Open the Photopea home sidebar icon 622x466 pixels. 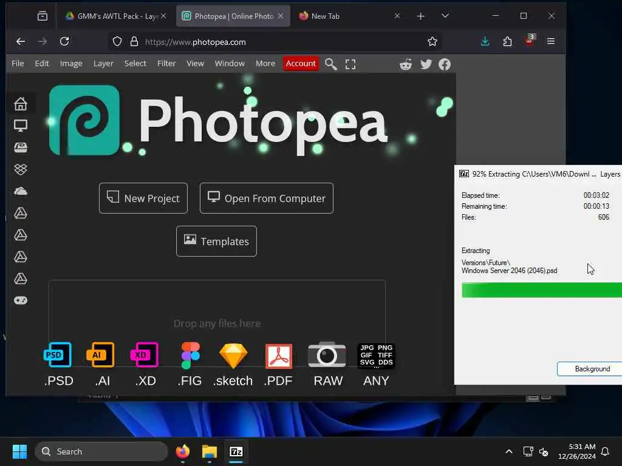(21, 104)
